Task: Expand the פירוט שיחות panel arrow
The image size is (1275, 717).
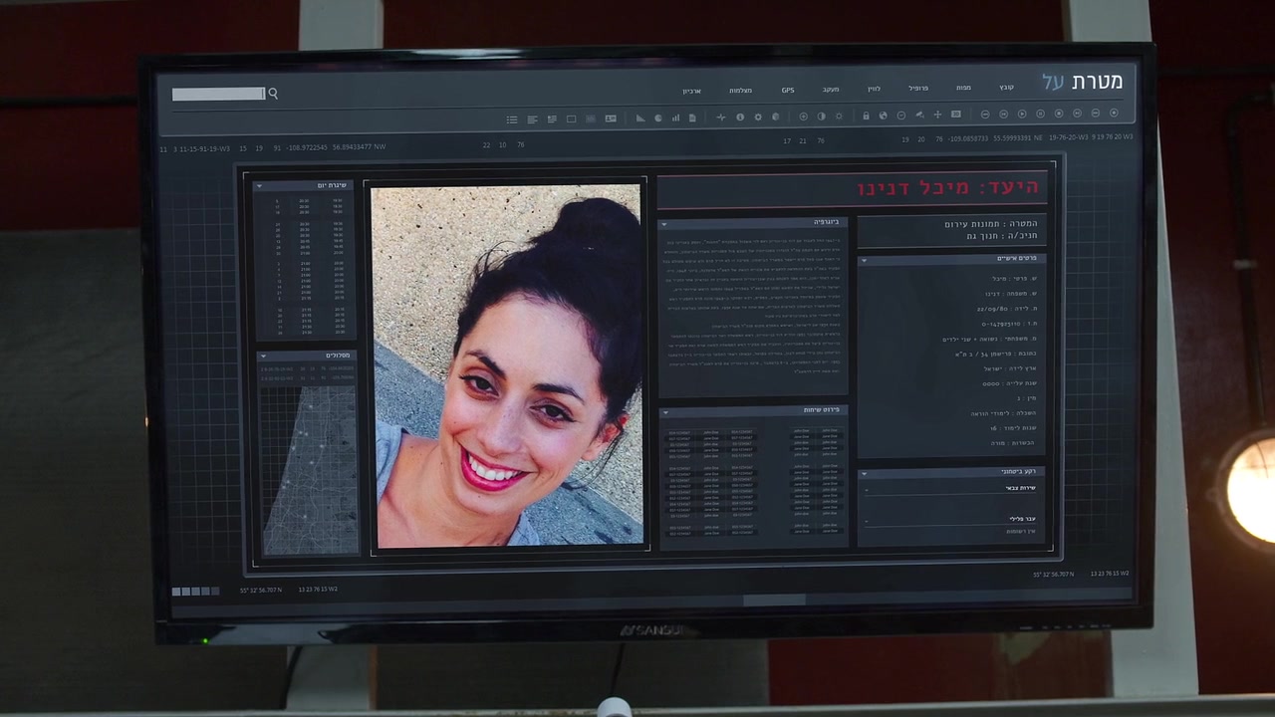Action: (664, 411)
